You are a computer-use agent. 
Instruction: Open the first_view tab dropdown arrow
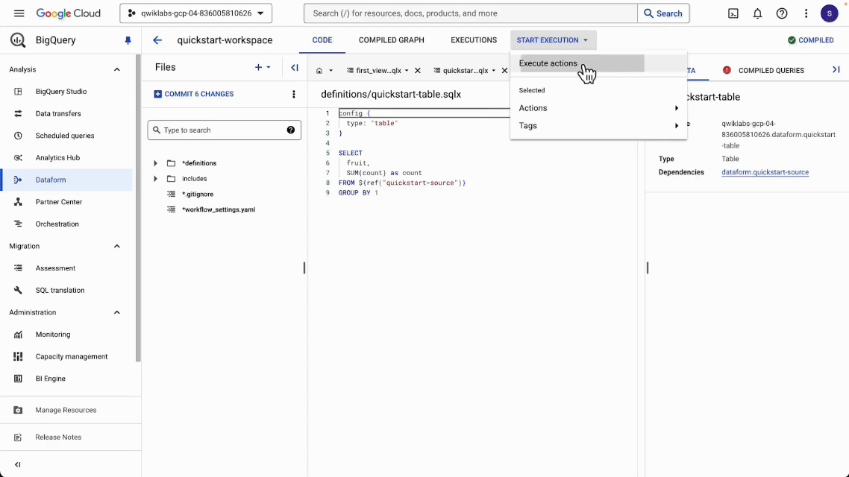pos(407,71)
